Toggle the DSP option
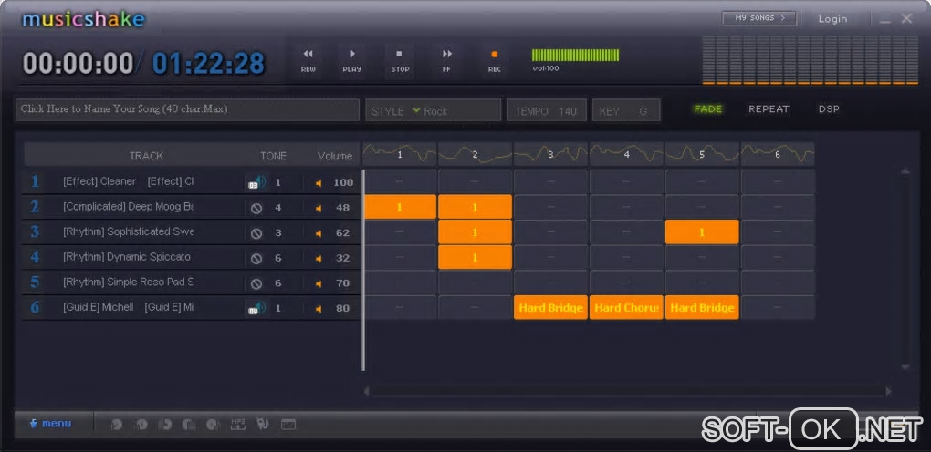This screenshot has width=931, height=452. click(x=829, y=109)
